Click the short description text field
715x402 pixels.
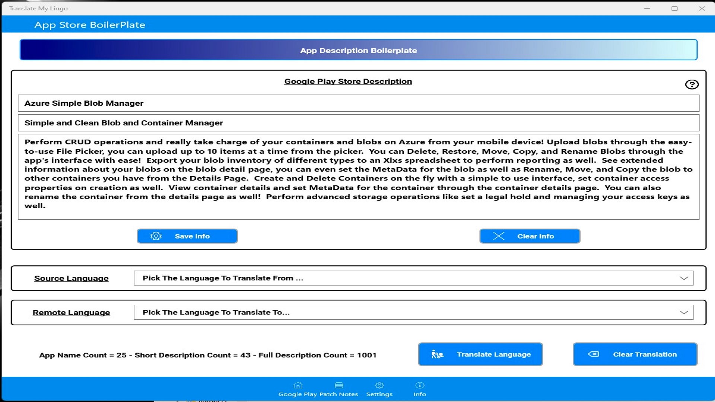tap(358, 123)
